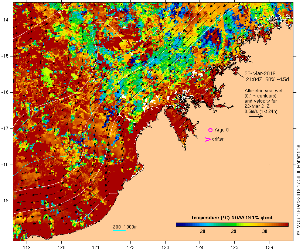The width and height of the screenshot is (303, 251).
Task: Click the -14 latitude axis label
Action: pos(5,20)
